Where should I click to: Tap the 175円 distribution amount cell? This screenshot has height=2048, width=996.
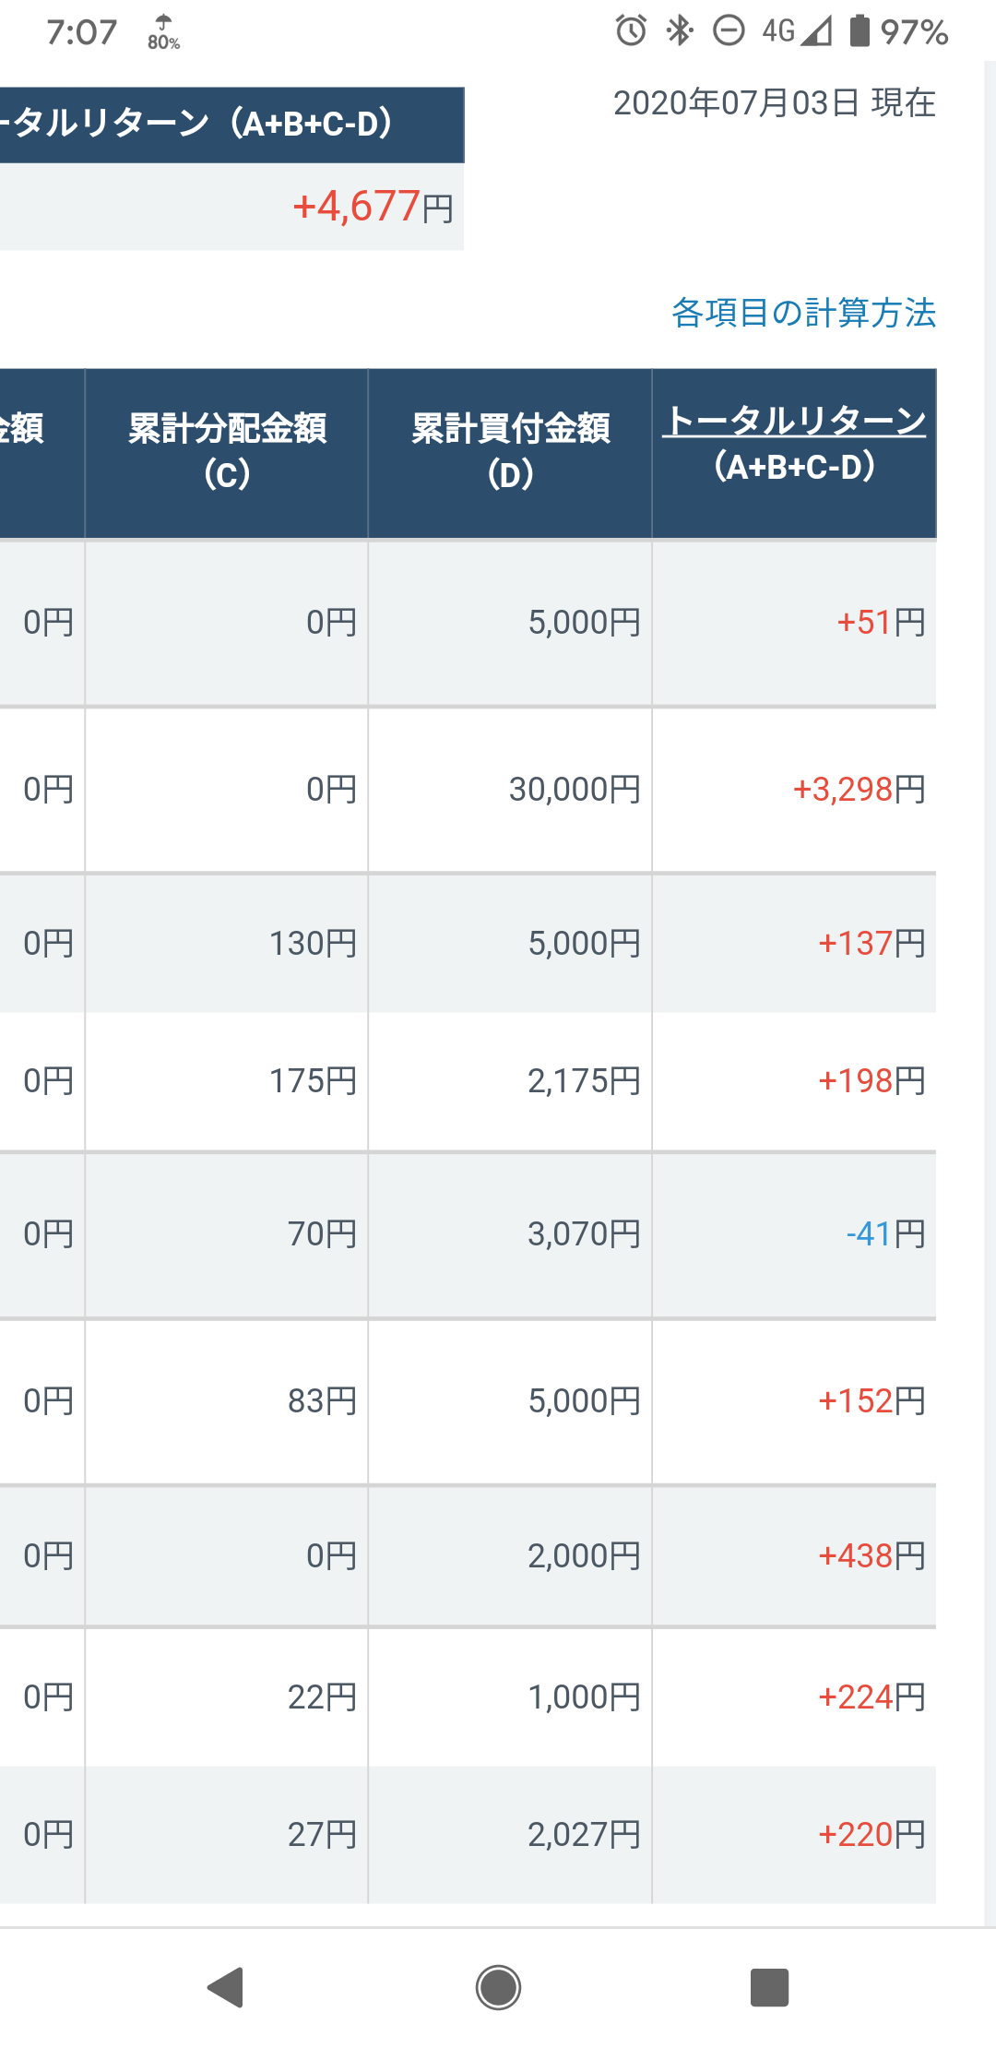[x=227, y=1081]
